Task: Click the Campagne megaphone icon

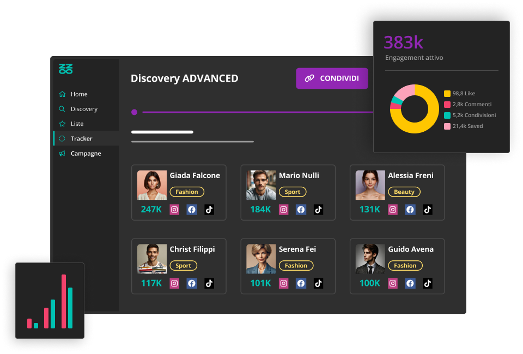Action: [x=62, y=154]
